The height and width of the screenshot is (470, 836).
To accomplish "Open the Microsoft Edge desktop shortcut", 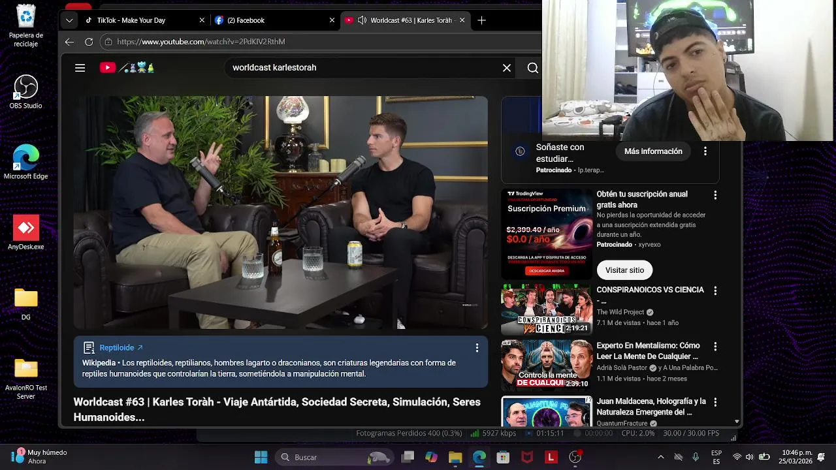I will pos(26,163).
